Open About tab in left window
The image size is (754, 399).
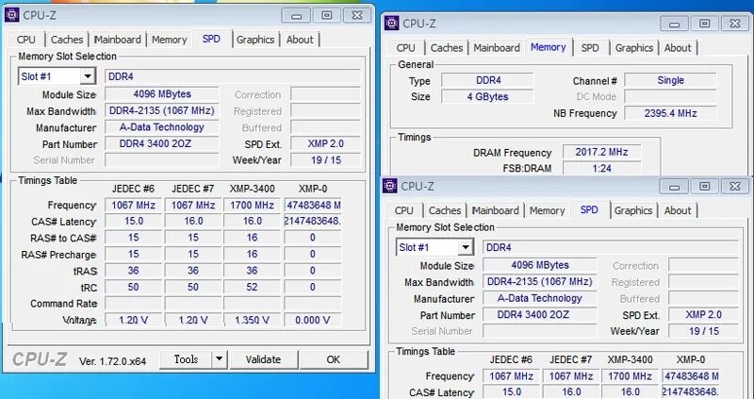point(300,40)
